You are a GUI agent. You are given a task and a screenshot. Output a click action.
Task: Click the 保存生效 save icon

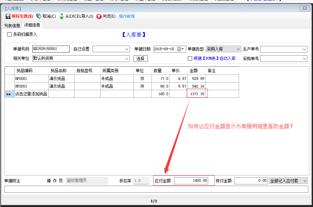8,16
